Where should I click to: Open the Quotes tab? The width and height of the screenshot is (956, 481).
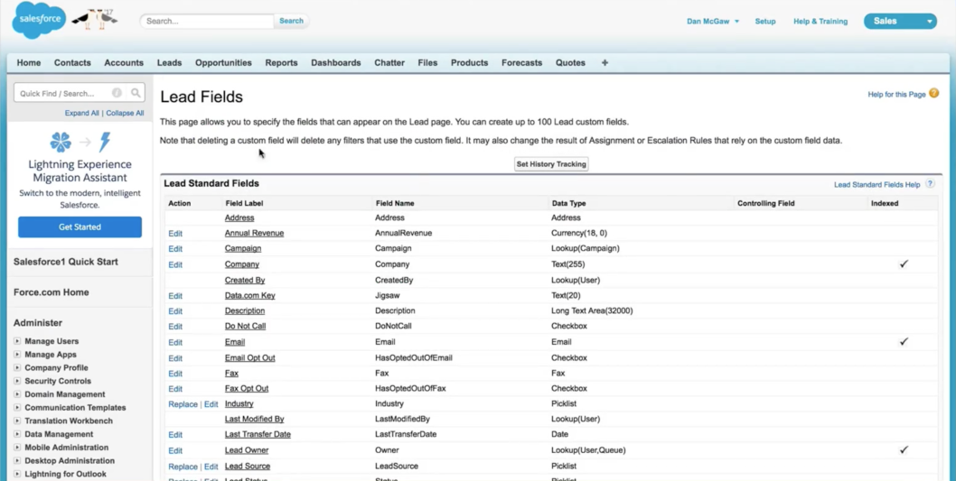570,62
